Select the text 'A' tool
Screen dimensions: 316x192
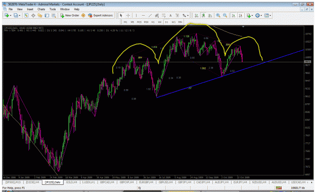click(x=170, y=15)
